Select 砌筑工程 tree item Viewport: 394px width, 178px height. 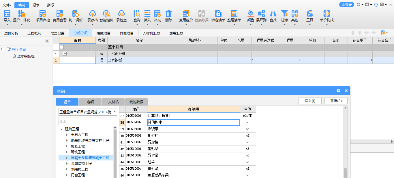tap(78, 152)
